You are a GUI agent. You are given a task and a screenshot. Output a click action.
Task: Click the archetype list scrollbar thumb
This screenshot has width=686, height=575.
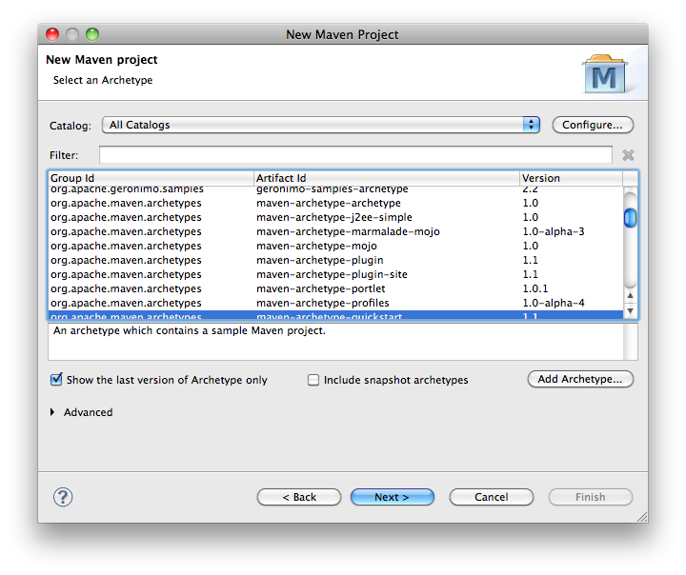click(630, 218)
